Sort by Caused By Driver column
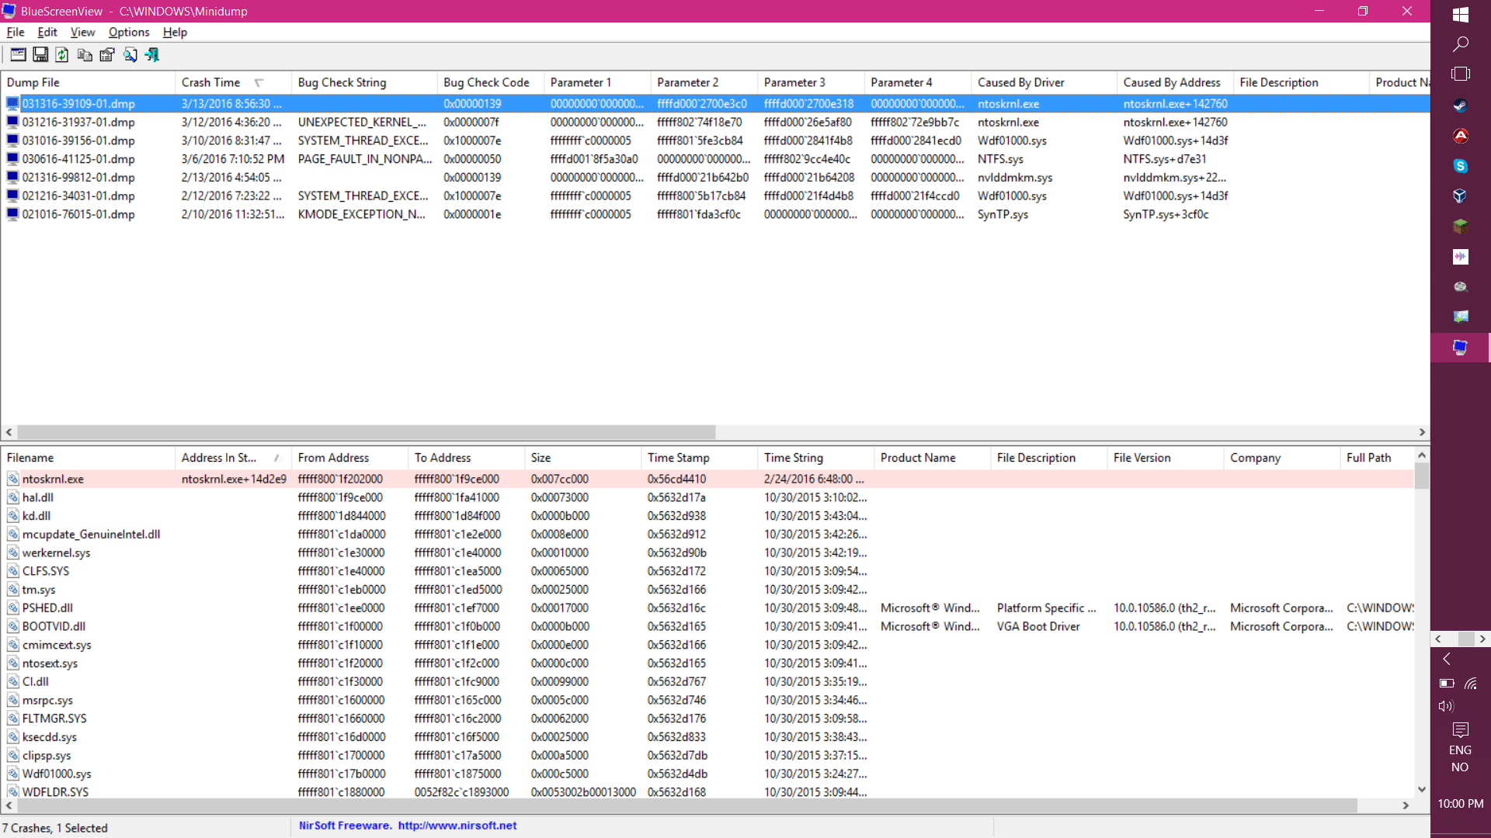The width and height of the screenshot is (1491, 838). point(1044,82)
